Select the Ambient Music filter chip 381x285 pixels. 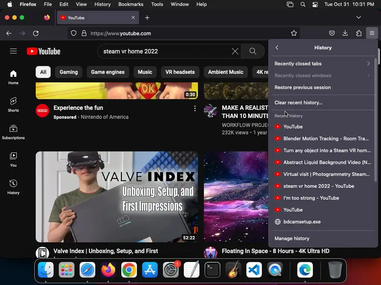tap(225, 72)
